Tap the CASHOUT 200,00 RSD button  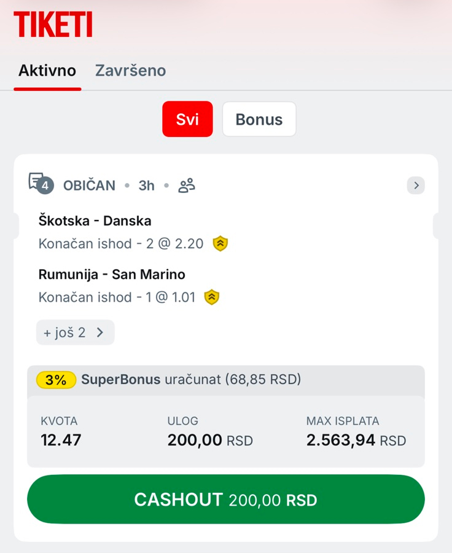226,499
